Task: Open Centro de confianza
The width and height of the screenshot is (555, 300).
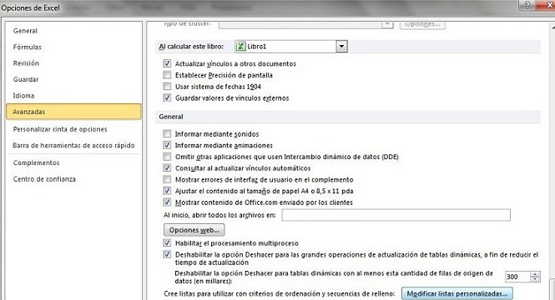Action: pyautogui.click(x=44, y=179)
